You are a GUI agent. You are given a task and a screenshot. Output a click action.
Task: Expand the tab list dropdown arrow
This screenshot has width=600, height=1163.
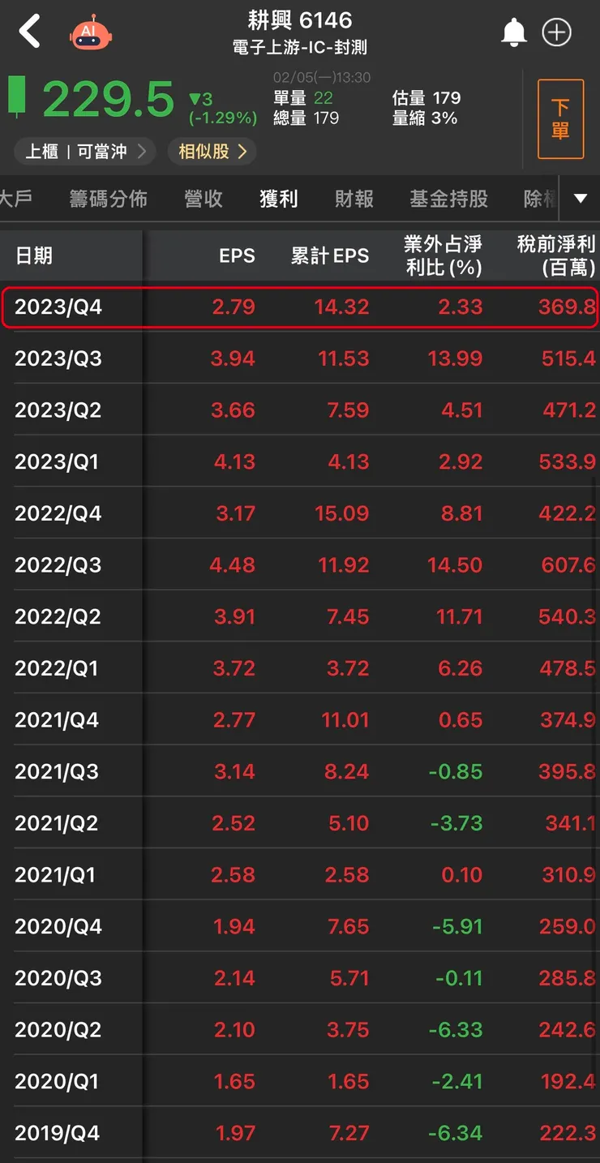[x=581, y=199]
